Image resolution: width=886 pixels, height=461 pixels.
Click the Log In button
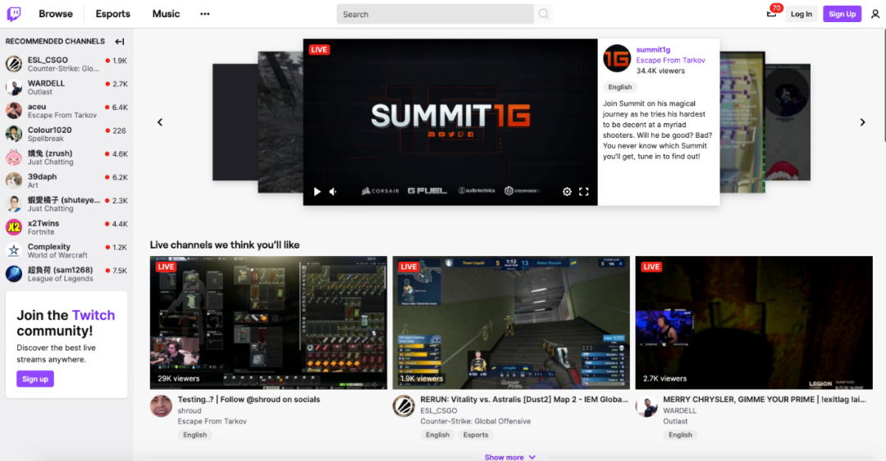pos(802,14)
